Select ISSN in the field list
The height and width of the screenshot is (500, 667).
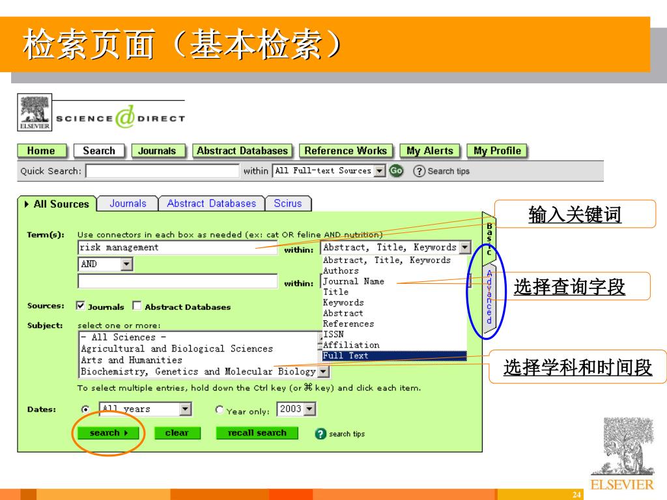(394, 335)
